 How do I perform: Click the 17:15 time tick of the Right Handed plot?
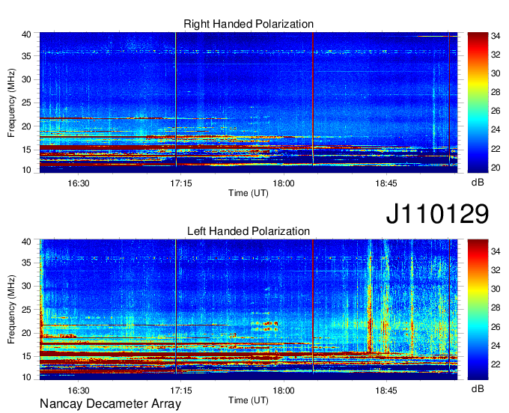point(181,183)
